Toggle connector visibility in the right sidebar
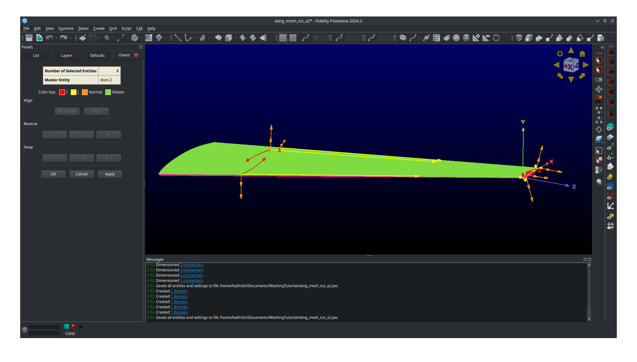This screenshot has width=637, height=362. (610, 147)
